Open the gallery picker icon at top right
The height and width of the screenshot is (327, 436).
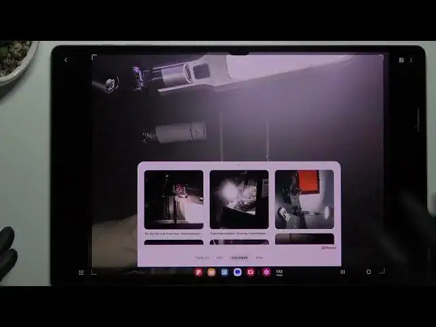[x=401, y=60]
